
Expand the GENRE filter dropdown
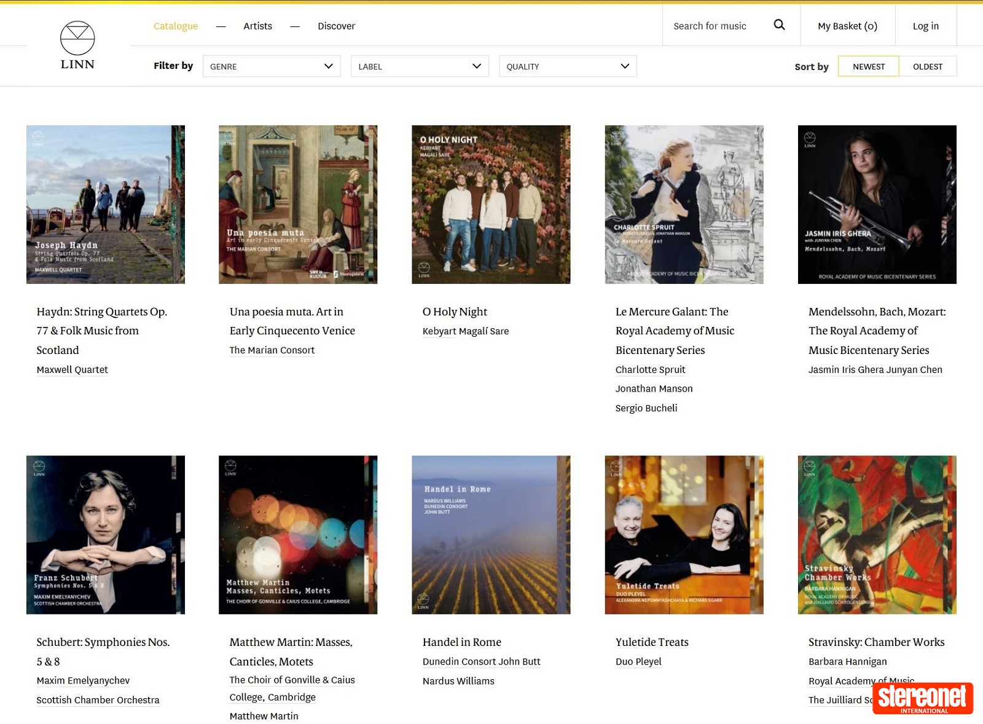(x=271, y=66)
